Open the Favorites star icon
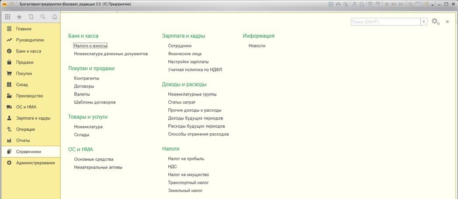The image size is (458, 199). click(19, 17)
